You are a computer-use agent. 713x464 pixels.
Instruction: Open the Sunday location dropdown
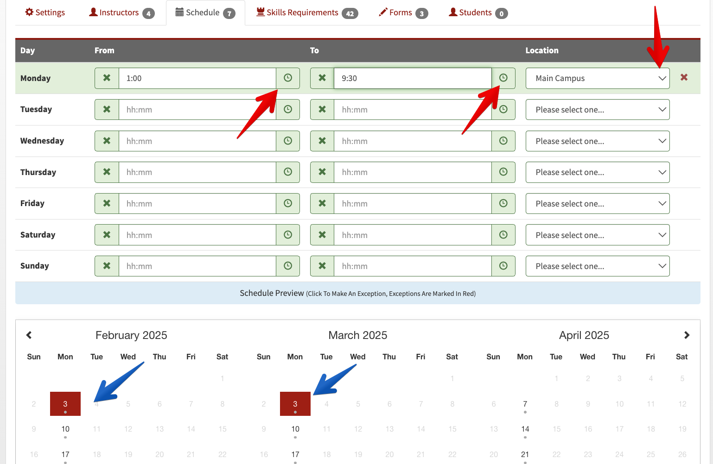click(598, 266)
